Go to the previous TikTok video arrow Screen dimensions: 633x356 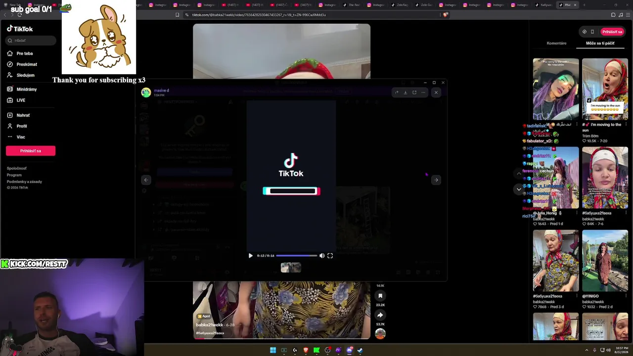[x=519, y=174]
